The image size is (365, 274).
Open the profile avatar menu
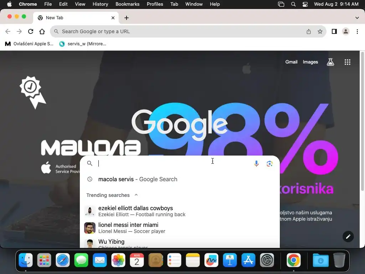point(346,31)
